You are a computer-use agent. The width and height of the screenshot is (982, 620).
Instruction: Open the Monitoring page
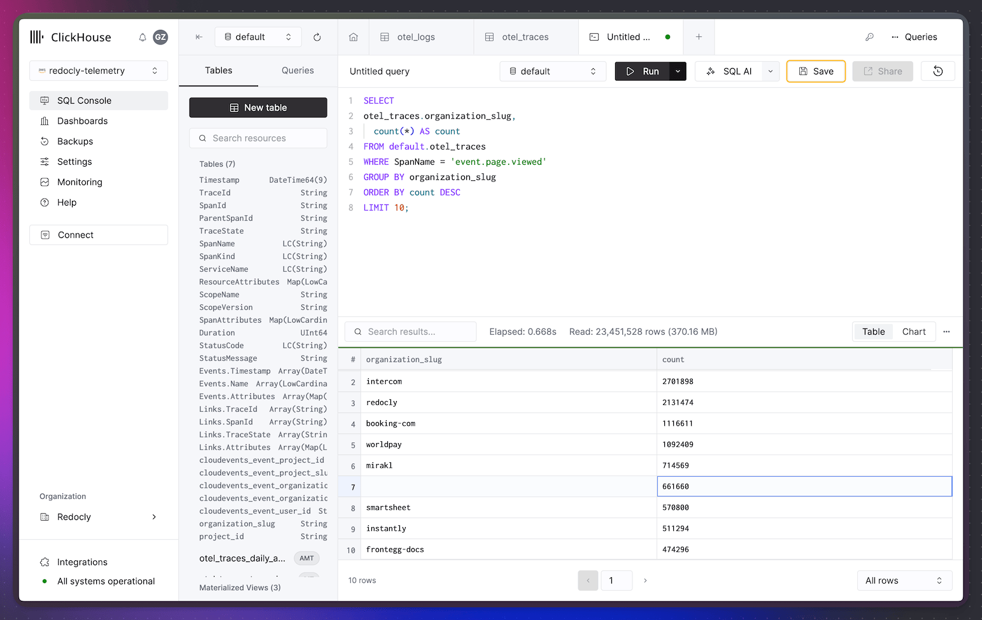[99, 182]
